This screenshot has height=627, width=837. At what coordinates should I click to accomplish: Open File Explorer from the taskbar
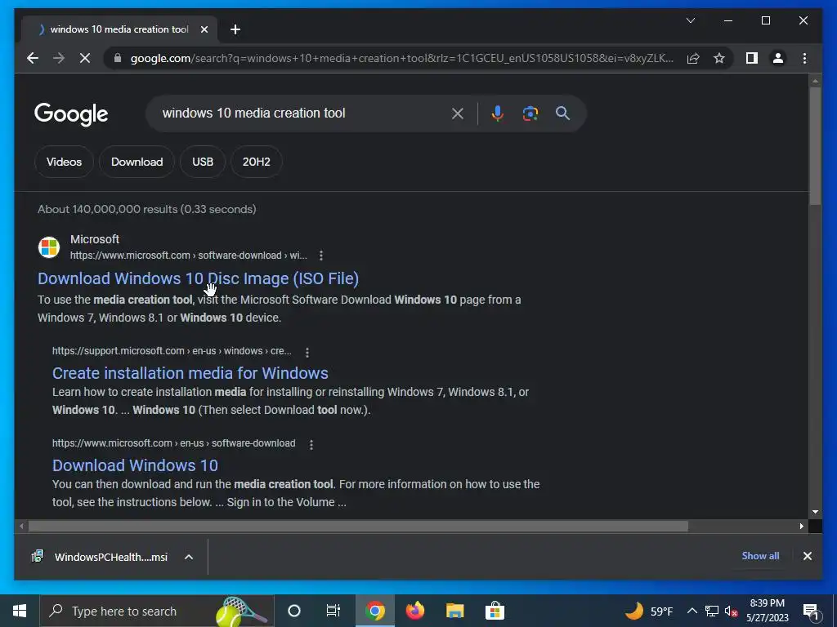pyautogui.click(x=454, y=611)
